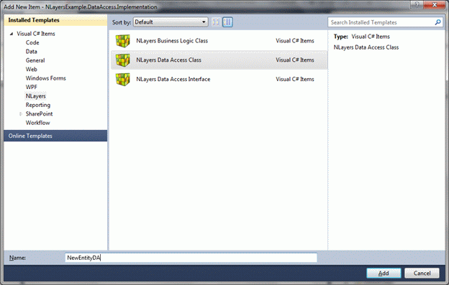
Task: Expand the SharePoint tree node
Action: 21,114
